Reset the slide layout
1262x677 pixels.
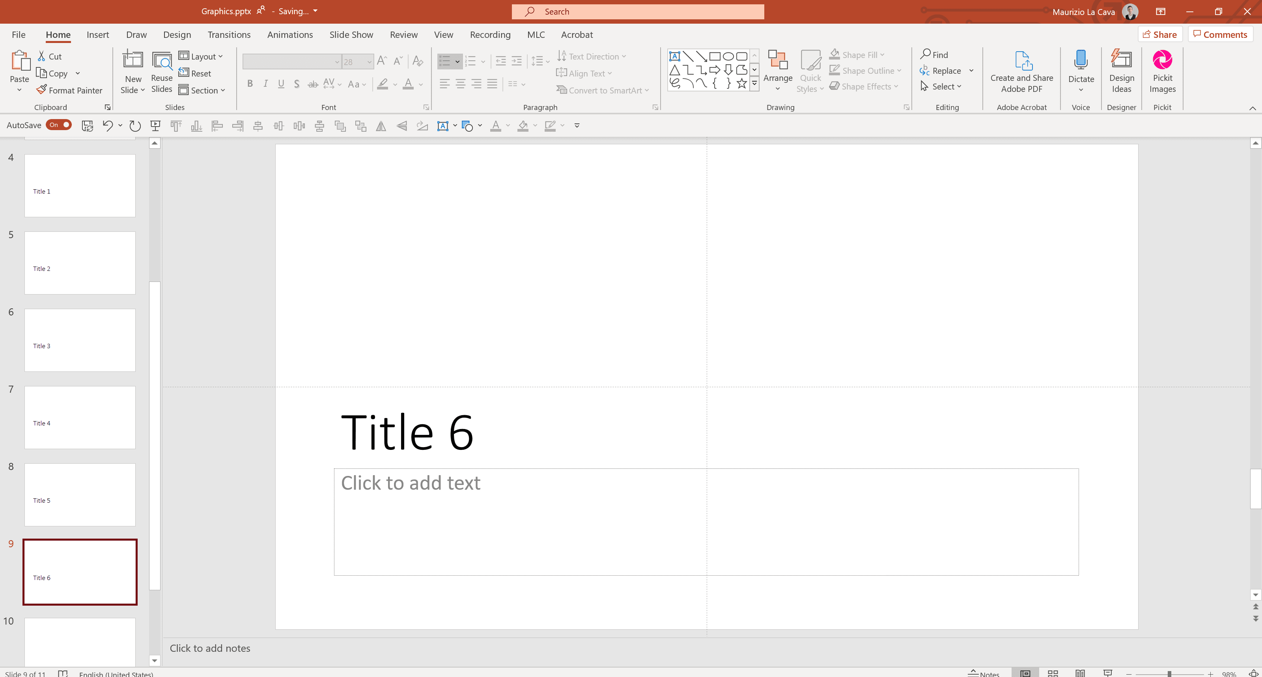(195, 73)
